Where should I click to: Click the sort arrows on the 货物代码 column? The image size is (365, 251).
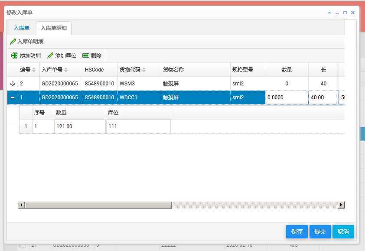coord(144,70)
